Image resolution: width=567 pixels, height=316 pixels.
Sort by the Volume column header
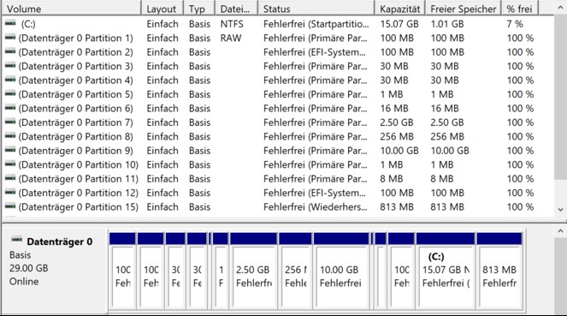71,9
